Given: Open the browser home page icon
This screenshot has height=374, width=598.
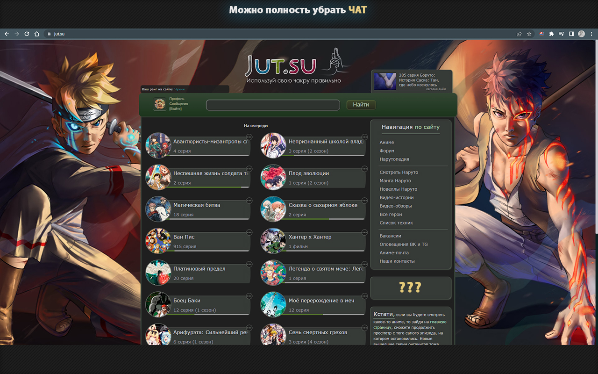Looking at the screenshot, I should pyautogui.click(x=36, y=34).
